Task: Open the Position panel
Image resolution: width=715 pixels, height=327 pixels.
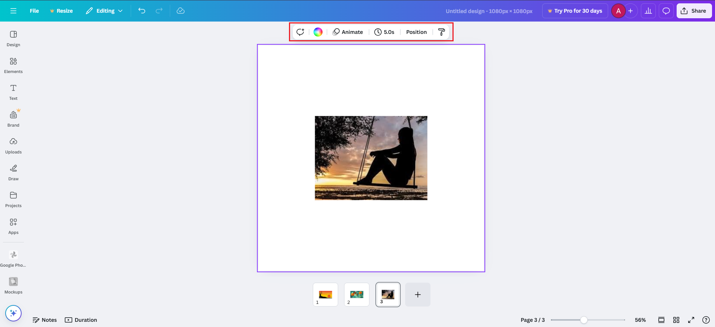Action: [416, 32]
